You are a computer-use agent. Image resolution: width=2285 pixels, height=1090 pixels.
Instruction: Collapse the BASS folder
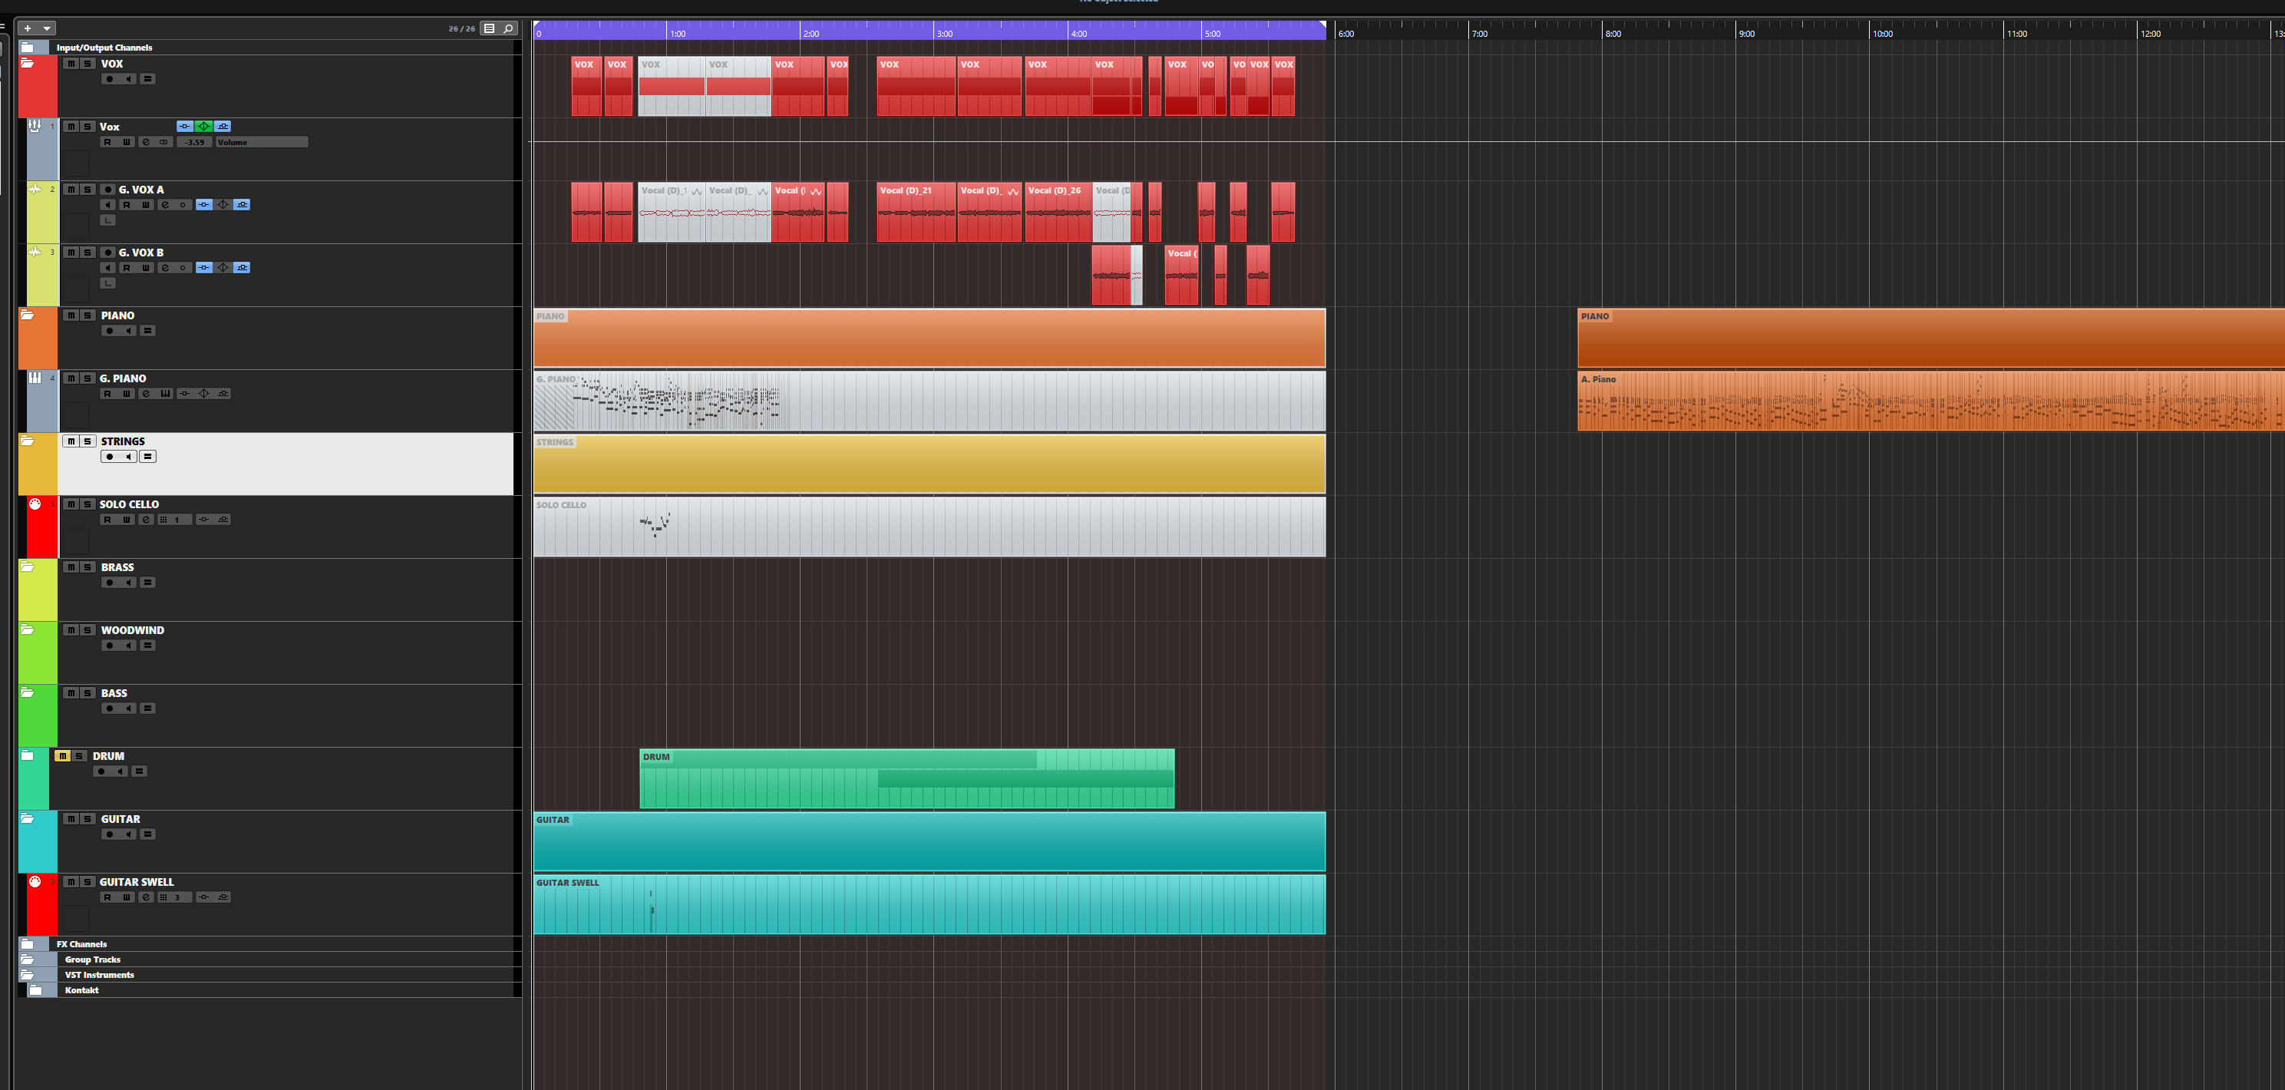pyautogui.click(x=28, y=692)
